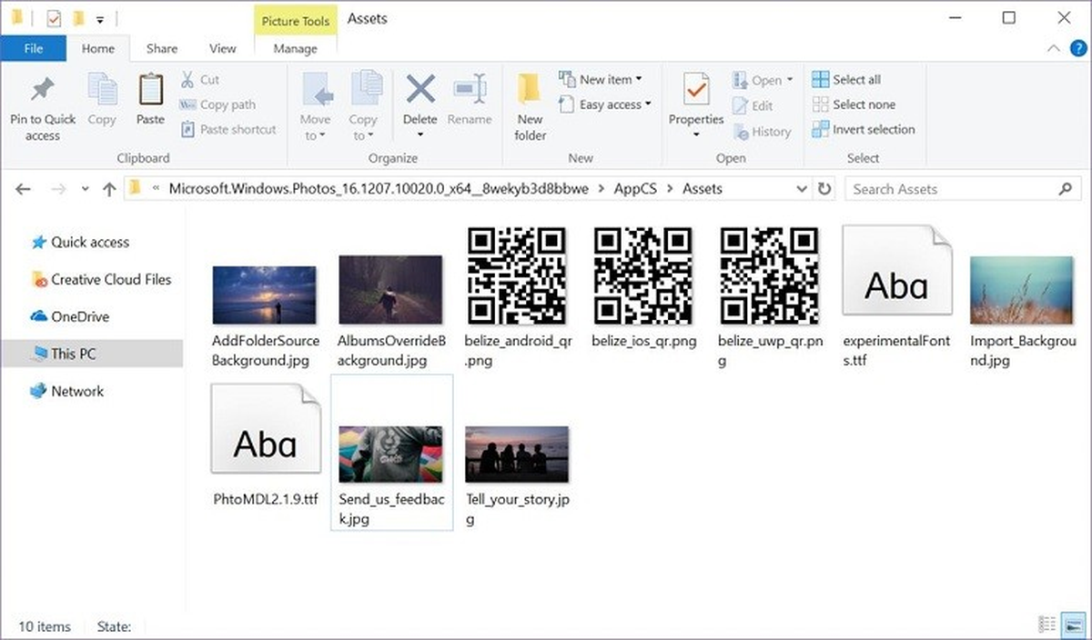Image resolution: width=1092 pixels, height=640 pixels.
Task: Choose Paste shortcut option
Action: (227, 129)
